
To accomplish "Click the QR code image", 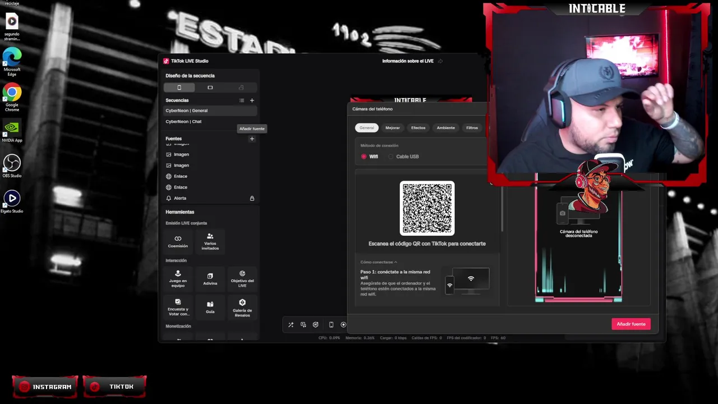I will pyautogui.click(x=427, y=208).
